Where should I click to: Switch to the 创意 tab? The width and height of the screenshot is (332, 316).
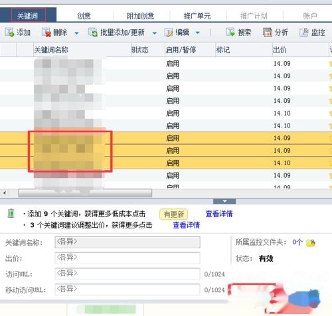point(84,16)
